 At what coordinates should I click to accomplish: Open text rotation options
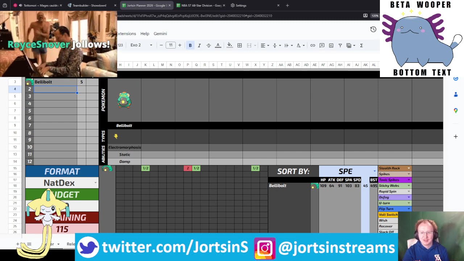(300, 45)
